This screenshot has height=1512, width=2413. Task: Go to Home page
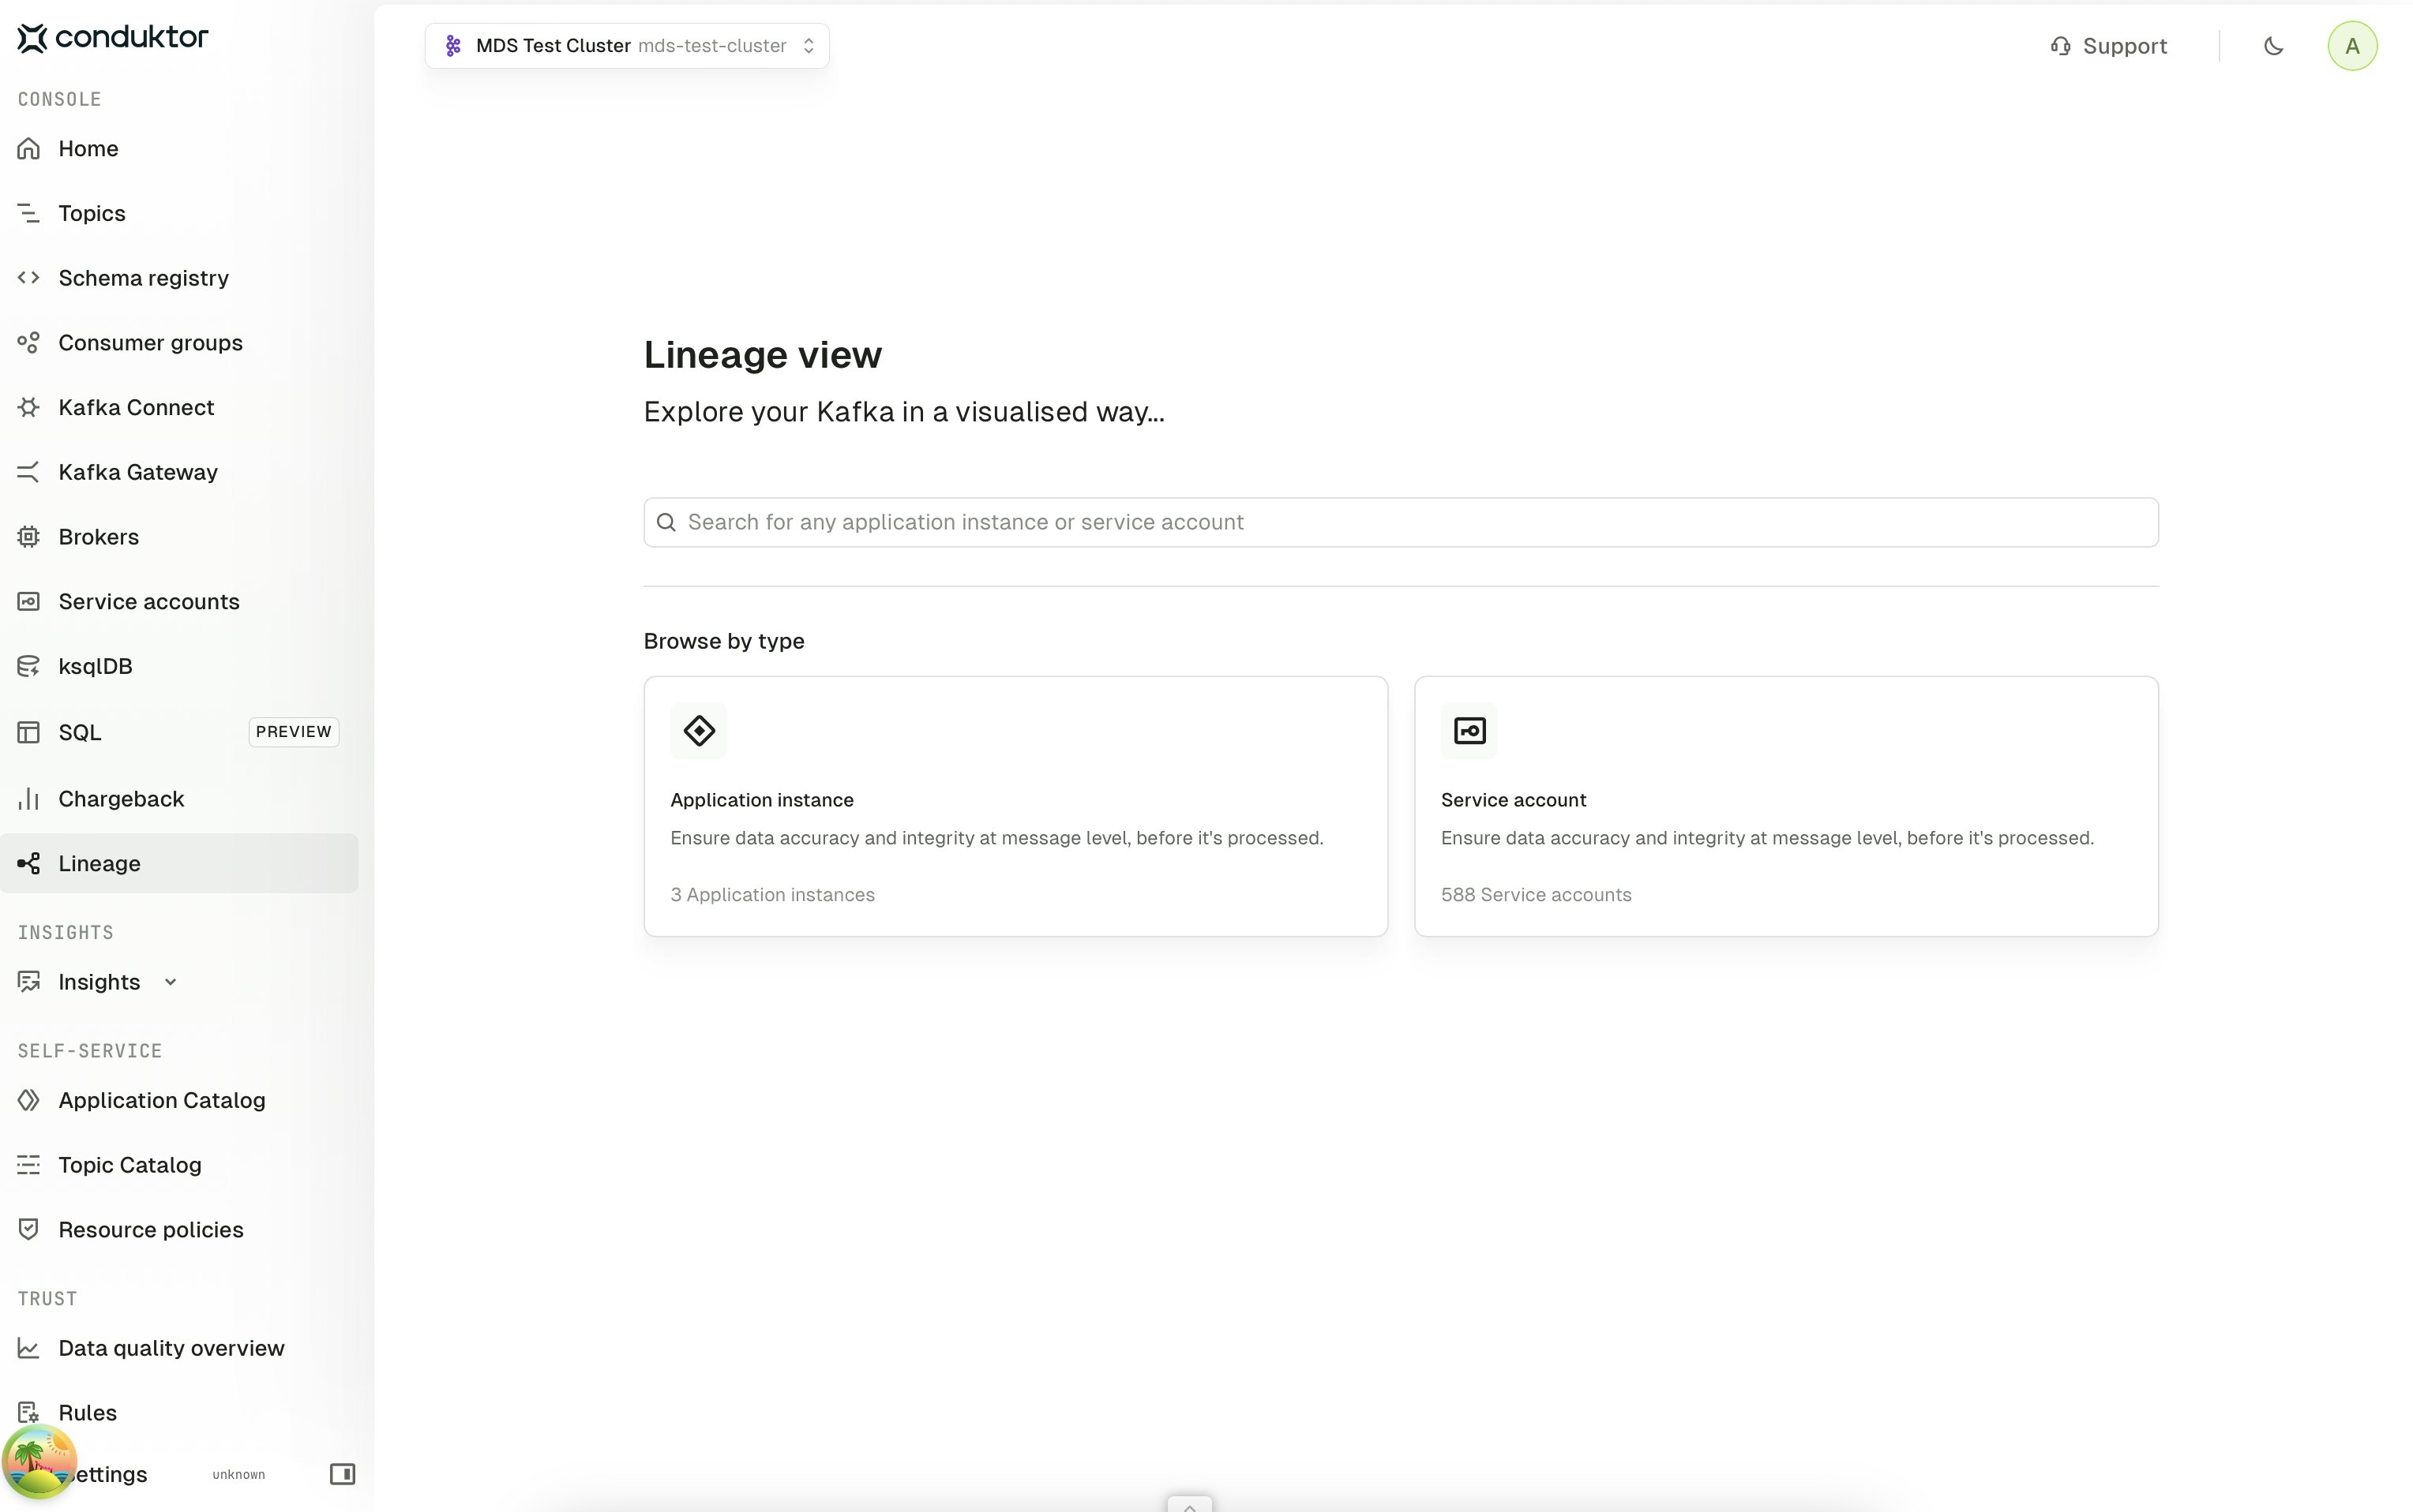179,148
